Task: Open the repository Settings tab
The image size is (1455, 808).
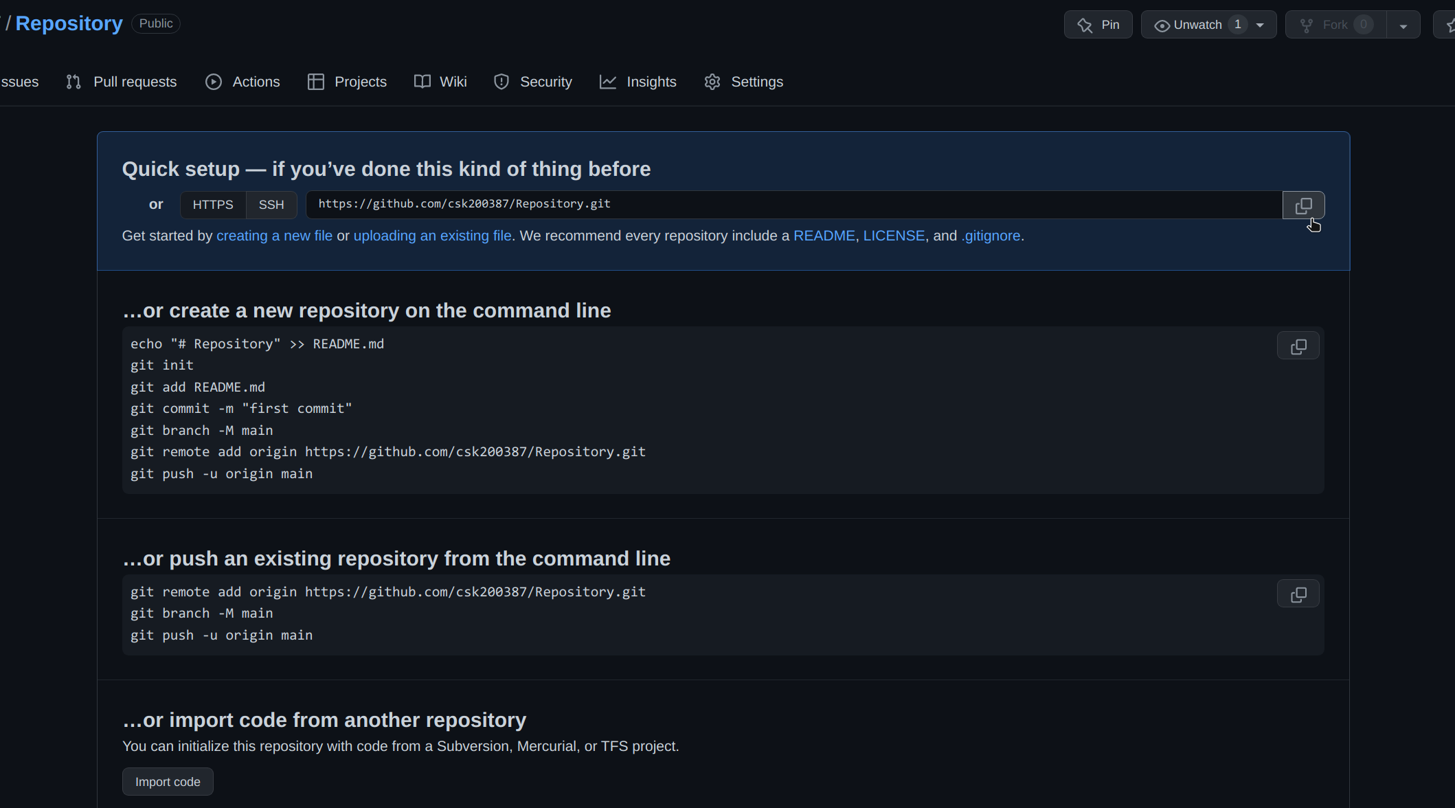Action: pyautogui.click(x=743, y=82)
